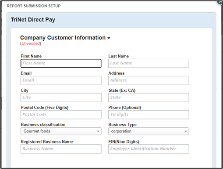
Task: Click the EIN(Nine Digits) label
Action: (124, 142)
